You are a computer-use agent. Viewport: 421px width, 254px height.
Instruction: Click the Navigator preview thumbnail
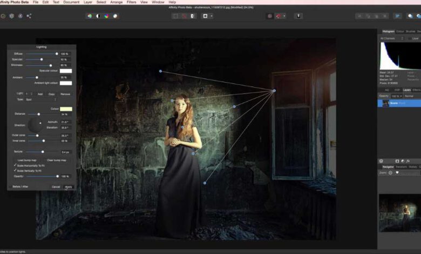pyautogui.click(x=400, y=213)
